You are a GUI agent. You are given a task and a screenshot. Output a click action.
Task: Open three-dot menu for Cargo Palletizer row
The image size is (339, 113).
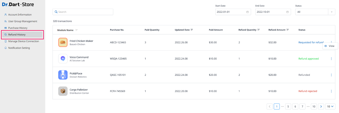pos(331,91)
